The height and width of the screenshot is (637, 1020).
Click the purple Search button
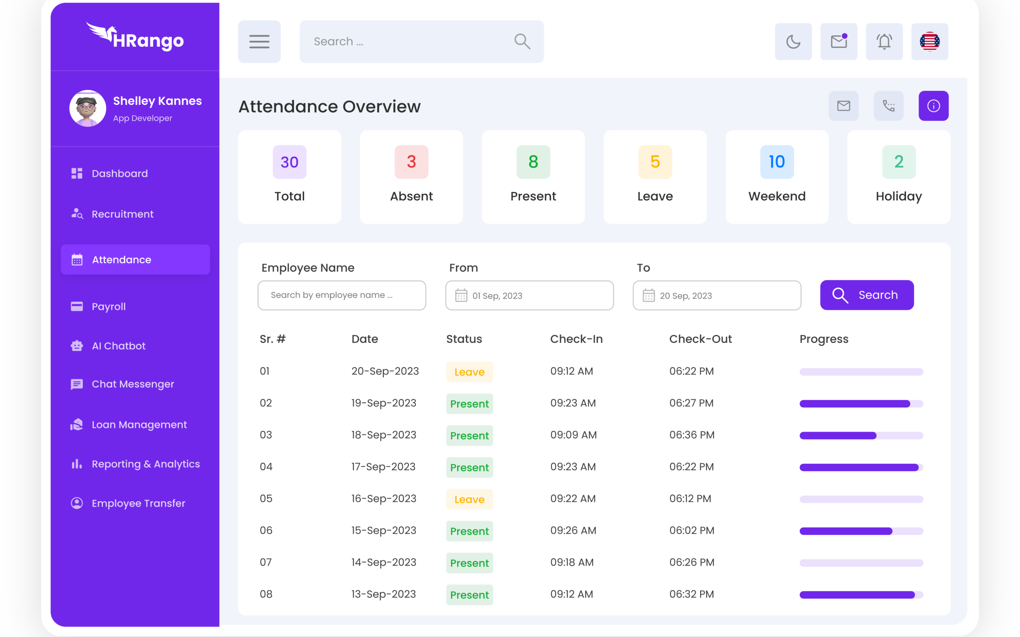pyautogui.click(x=867, y=295)
